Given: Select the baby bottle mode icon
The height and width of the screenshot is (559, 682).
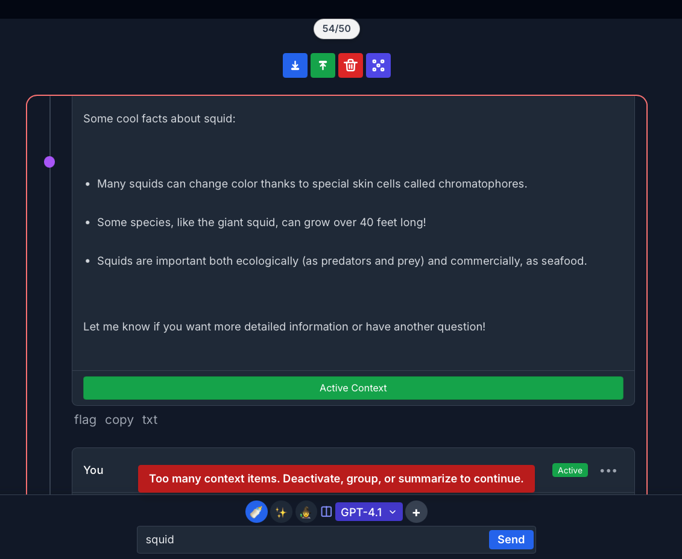Looking at the screenshot, I should click(256, 512).
